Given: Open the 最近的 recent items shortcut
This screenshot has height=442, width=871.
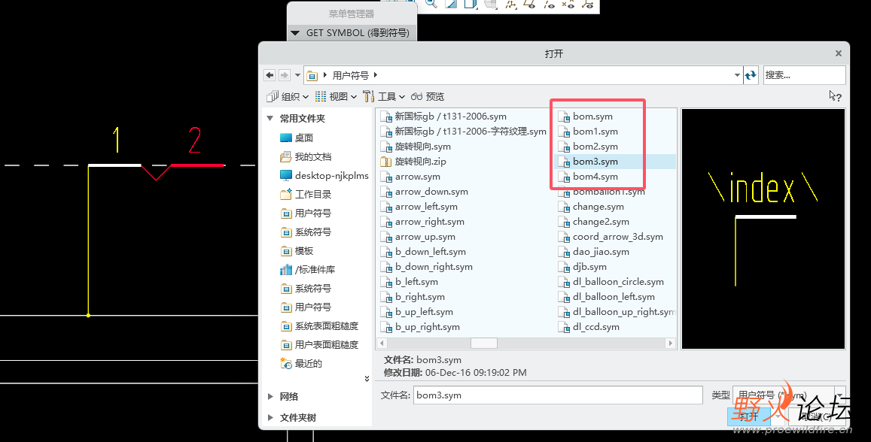Looking at the screenshot, I should [x=301, y=364].
